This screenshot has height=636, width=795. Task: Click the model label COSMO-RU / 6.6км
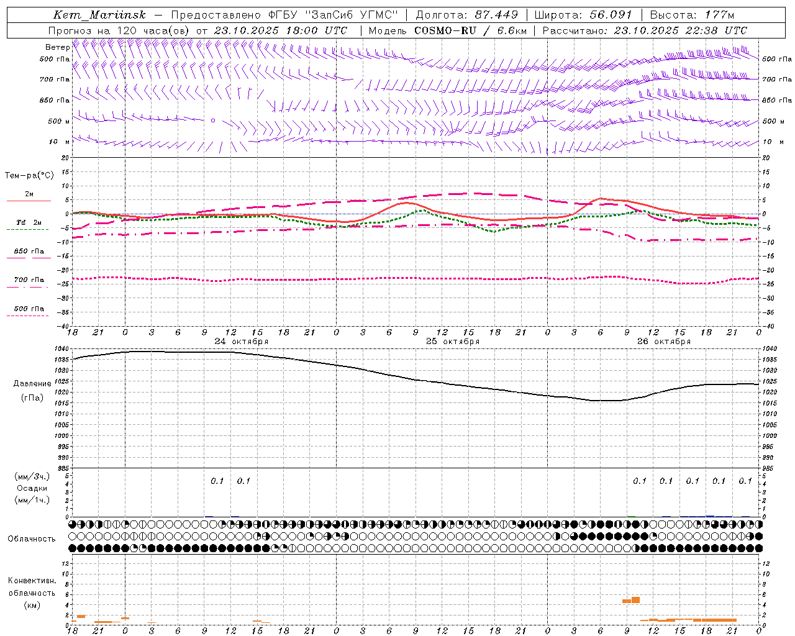click(470, 30)
